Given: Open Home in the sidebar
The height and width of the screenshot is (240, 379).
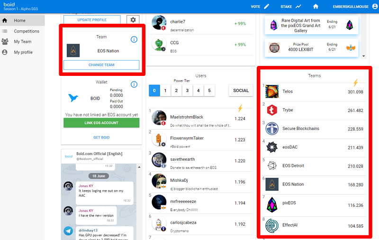Looking at the screenshot, I should point(22,20).
